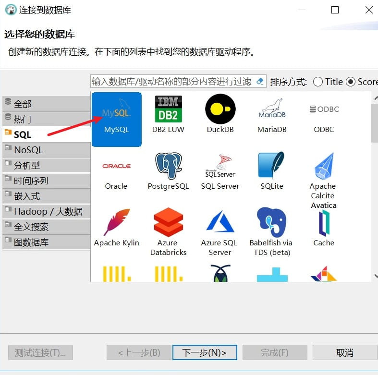This screenshot has width=378, height=375.
Task: Select the Cache driver icon
Action: click(324, 223)
